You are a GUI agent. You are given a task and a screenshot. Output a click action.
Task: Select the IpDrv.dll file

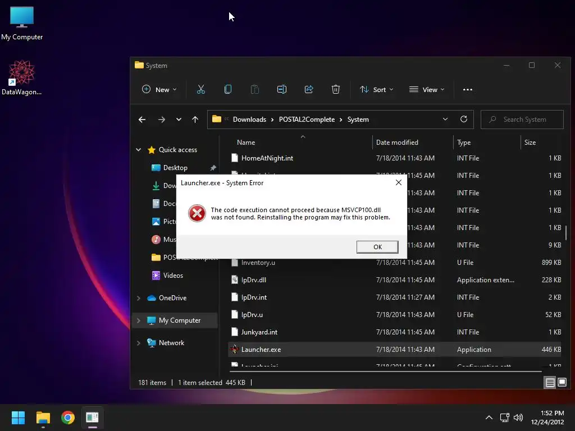[x=395, y=279]
